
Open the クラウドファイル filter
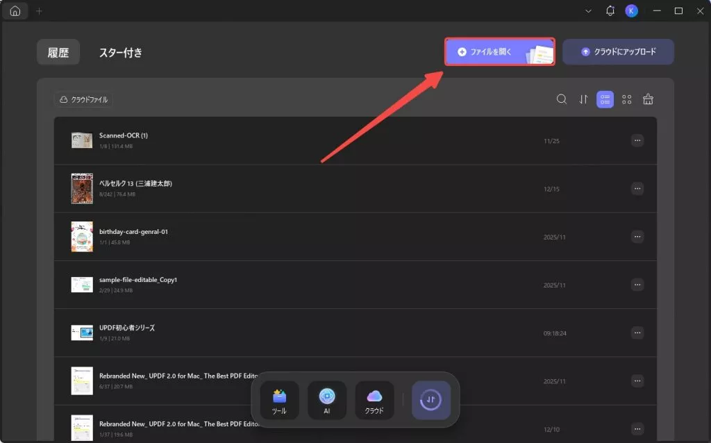[x=83, y=99]
